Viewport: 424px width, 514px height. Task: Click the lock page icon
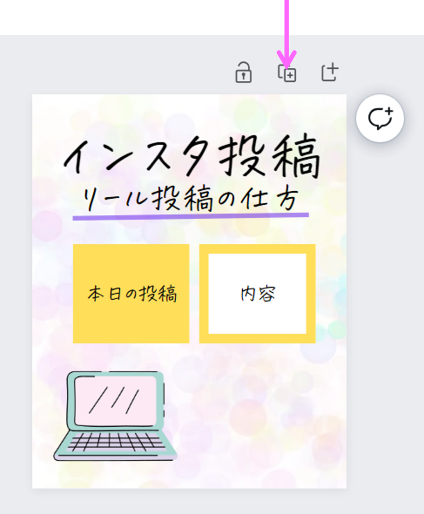tap(243, 72)
